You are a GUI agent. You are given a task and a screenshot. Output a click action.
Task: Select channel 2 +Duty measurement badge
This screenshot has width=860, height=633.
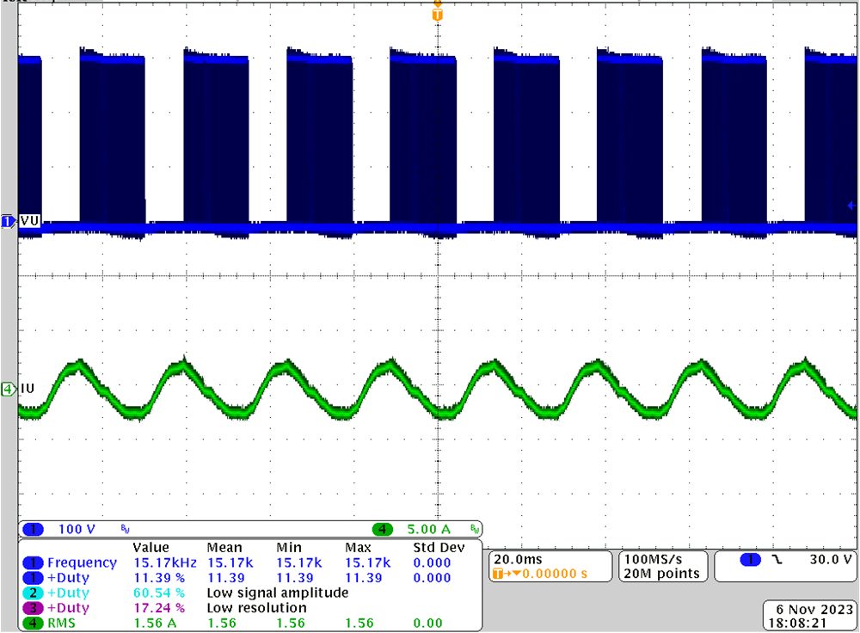coord(34,593)
